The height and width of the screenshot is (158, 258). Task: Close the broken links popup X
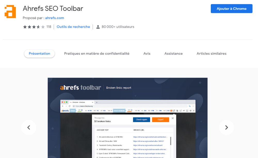pos(173,118)
